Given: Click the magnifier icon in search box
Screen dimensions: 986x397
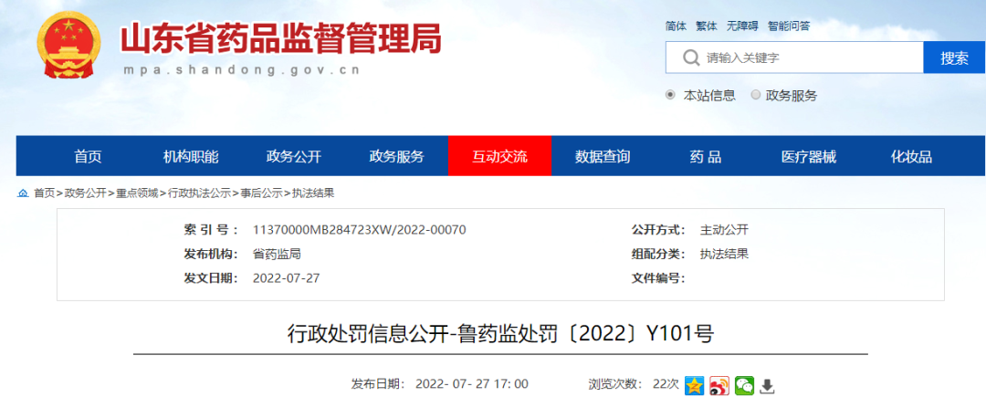Looking at the screenshot, I should 689,58.
